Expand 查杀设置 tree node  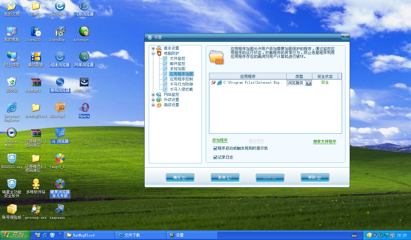click(x=153, y=48)
